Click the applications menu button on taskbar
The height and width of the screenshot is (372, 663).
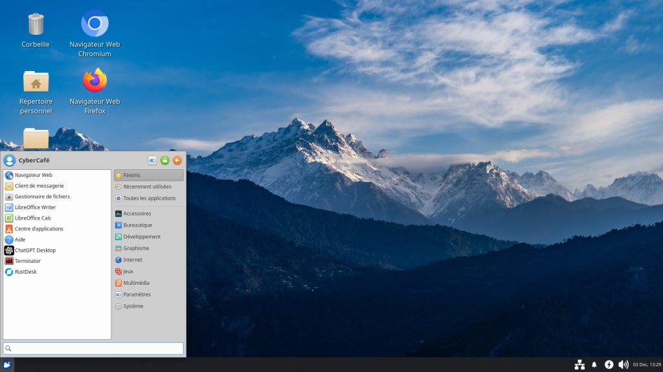click(x=7, y=365)
